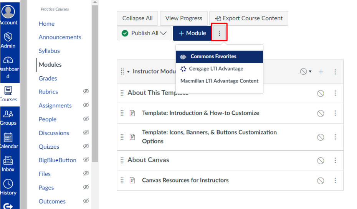
Task: Open the Calendar icon in sidebar
Action: point(8,137)
